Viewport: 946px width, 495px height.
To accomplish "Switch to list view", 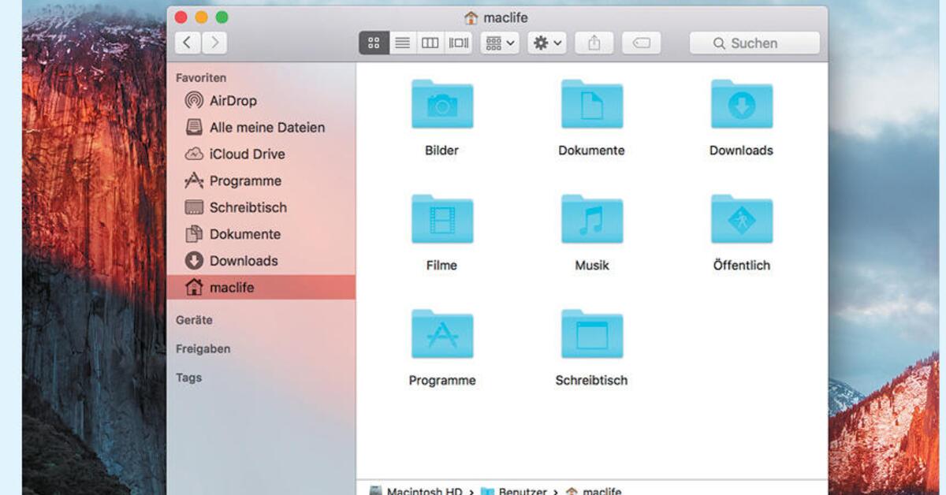I will coord(402,43).
